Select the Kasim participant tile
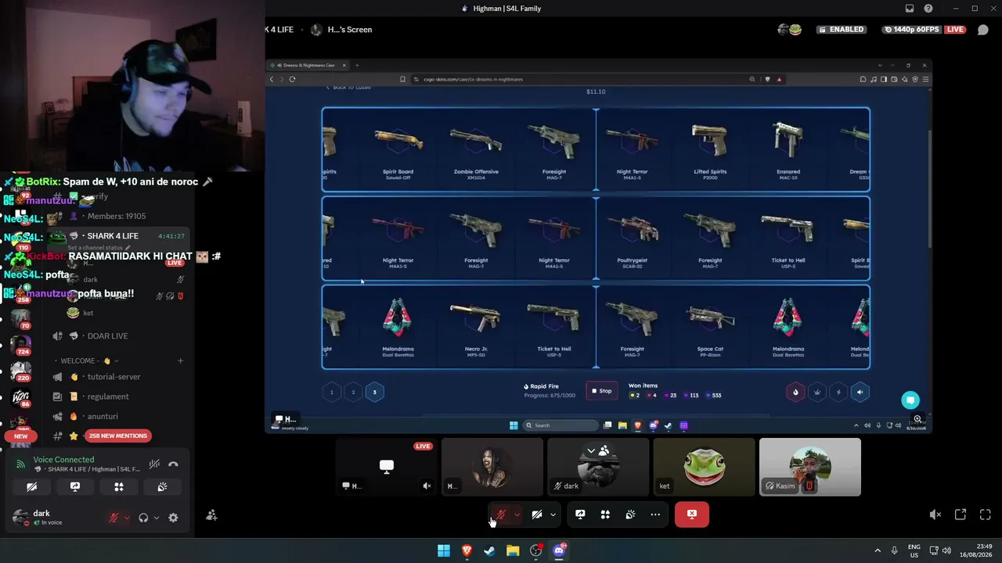 809,467
